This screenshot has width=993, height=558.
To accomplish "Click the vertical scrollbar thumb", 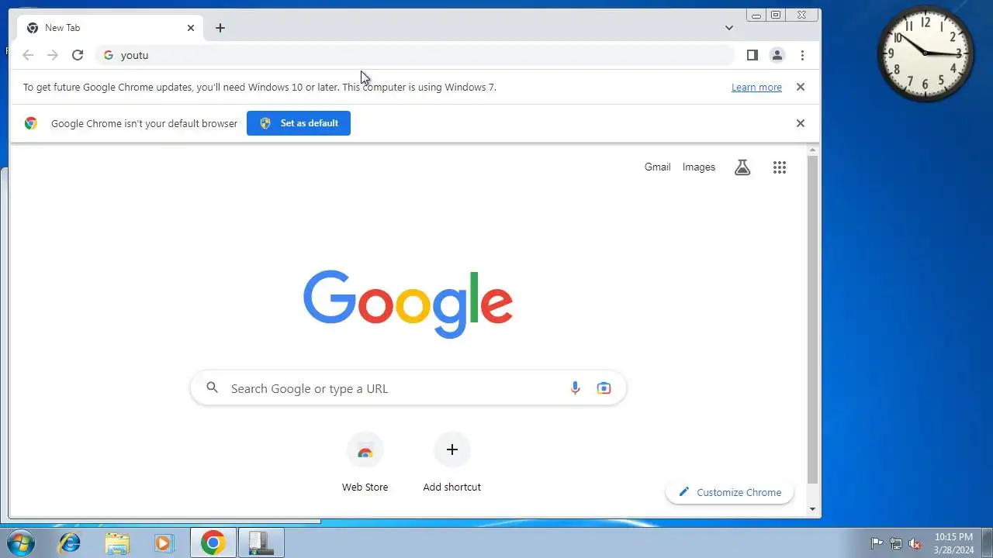I will [x=813, y=319].
